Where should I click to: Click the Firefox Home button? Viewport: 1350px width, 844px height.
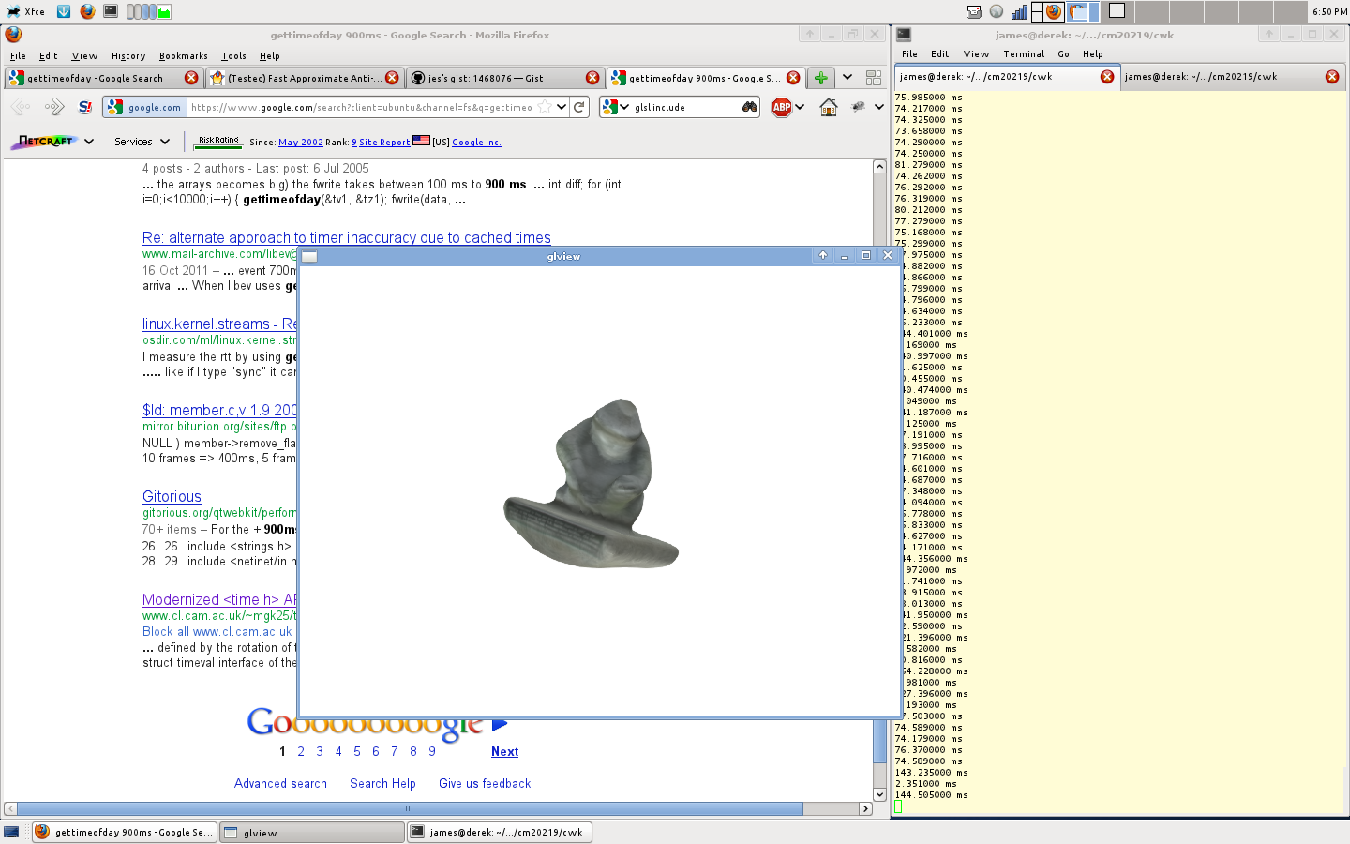(x=828, y=107)
